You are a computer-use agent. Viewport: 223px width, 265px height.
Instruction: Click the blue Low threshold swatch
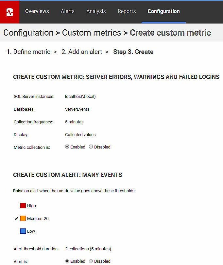click(x=23, y=231)
